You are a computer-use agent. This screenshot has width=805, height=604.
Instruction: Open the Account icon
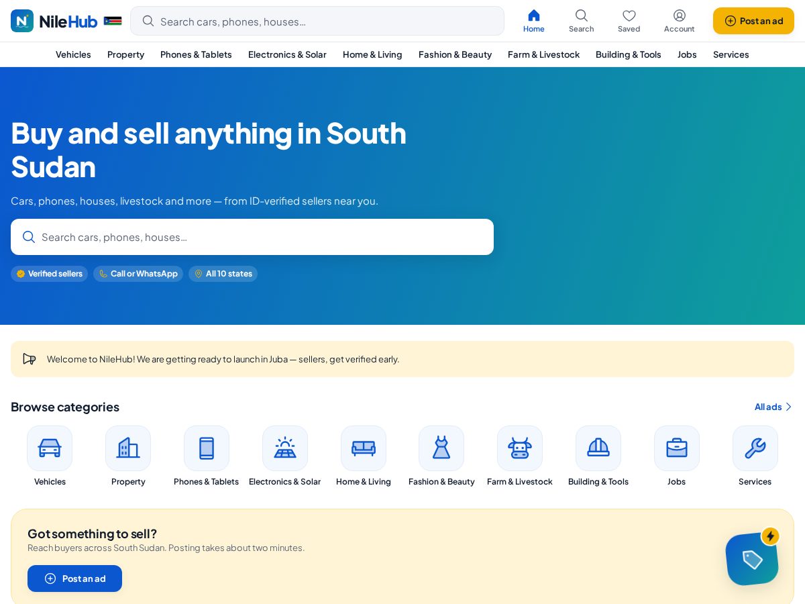(x=680, y=21)
